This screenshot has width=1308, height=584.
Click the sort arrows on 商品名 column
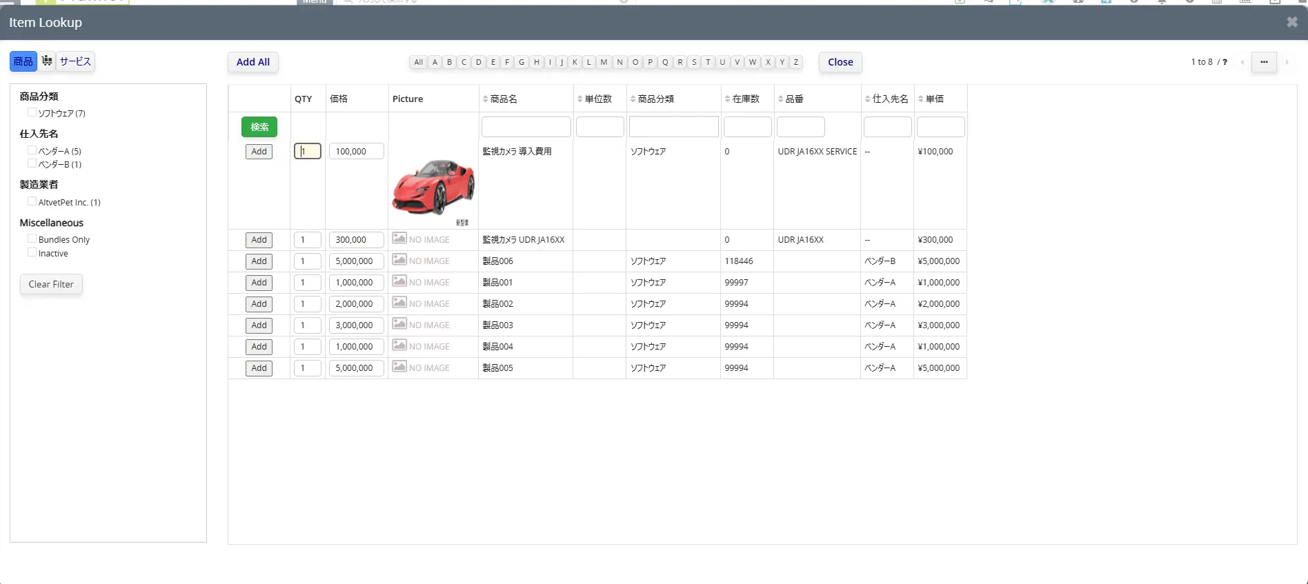coord(486,99)
